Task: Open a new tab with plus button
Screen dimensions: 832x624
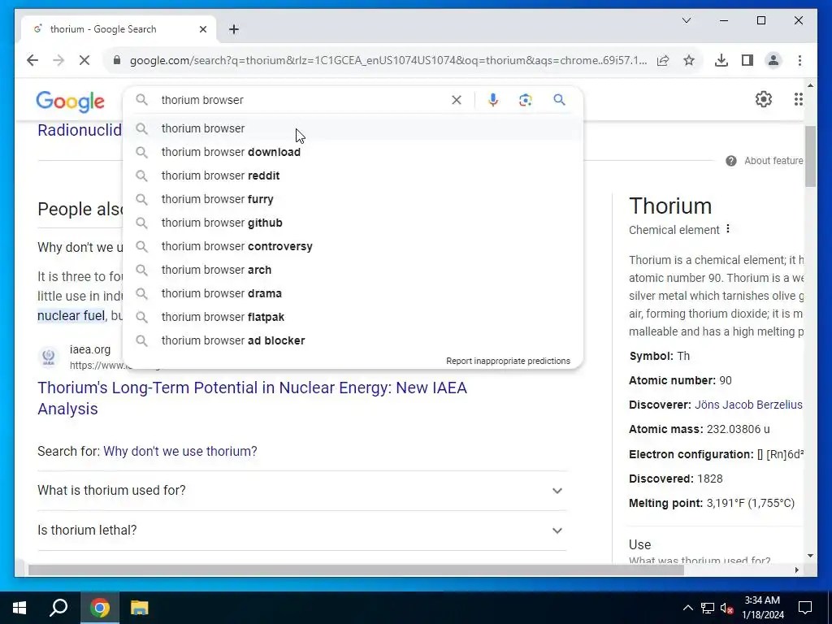Action: [x=234, y=29]
